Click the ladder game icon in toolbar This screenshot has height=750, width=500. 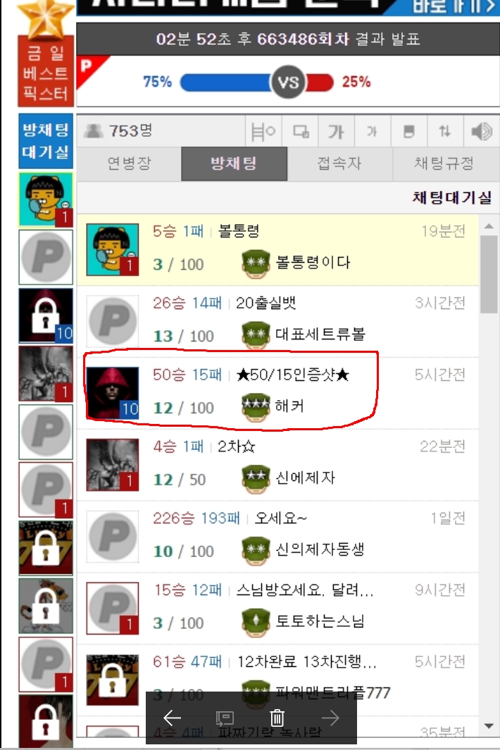[x=263, y=131]
